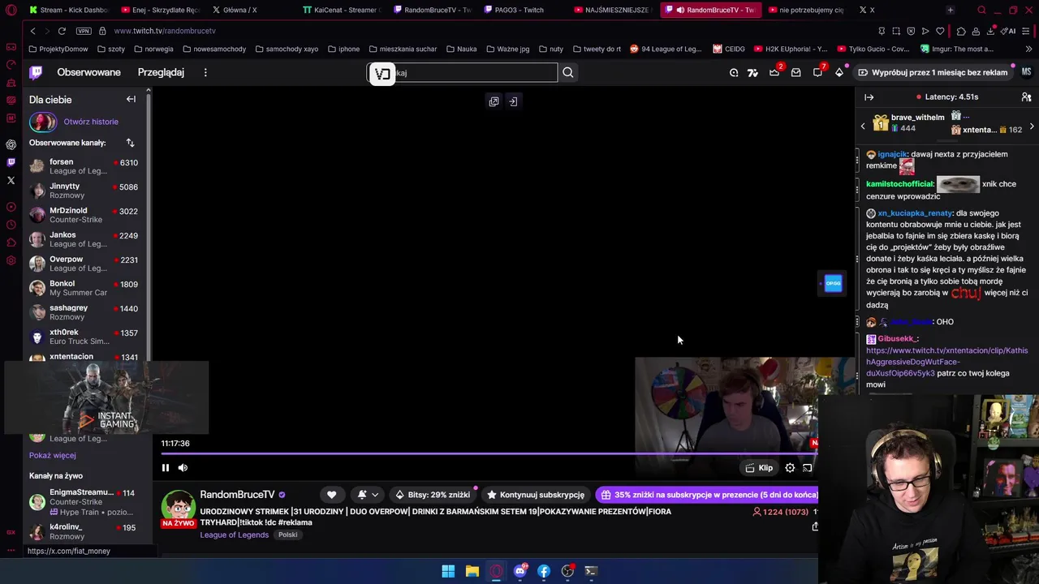This screenshot has width=1039, height=584.
Task: Open chat community users icon
Action: pyautogui.click(x=1026, y=97)
